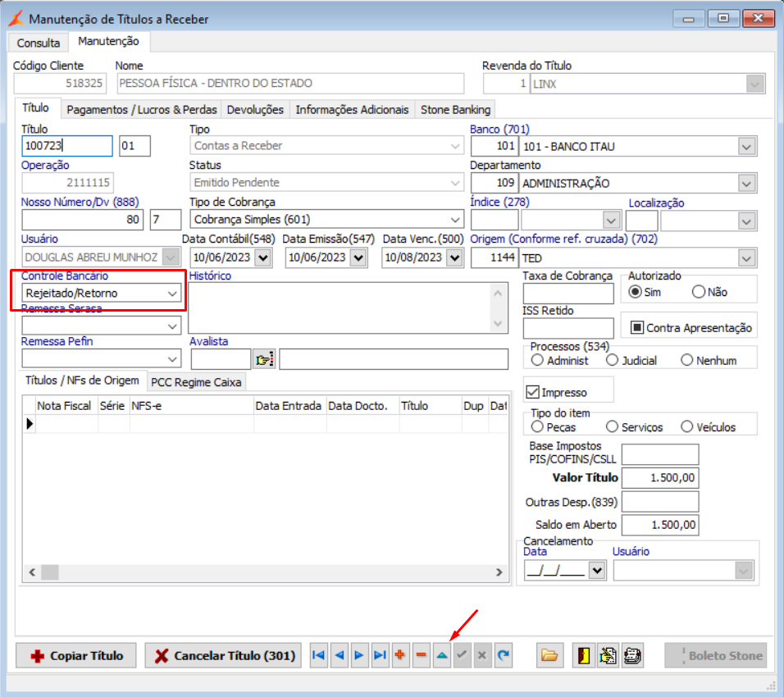Image resolution: width=784 pixels, height=697 pixels.
Task: Click the edit record triangle icon
Action: 441,655
